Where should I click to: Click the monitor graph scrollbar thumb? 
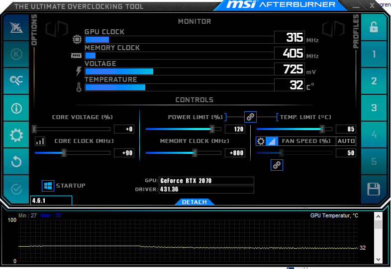point(378,224)
